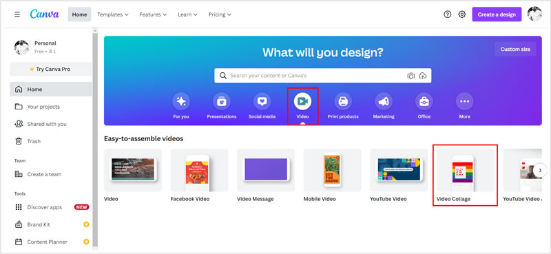Image resolution: width=551 pixels, height=254 pixels.
Task: Open Shared with you in sidebar
Action: [x=51, y=124]
